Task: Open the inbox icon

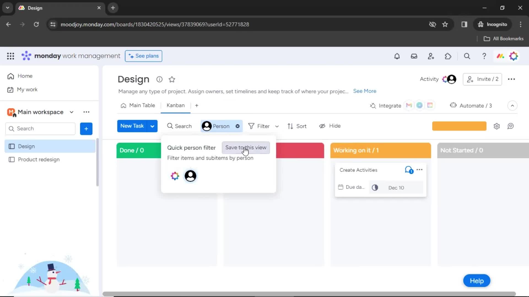Action: [414, 56]
